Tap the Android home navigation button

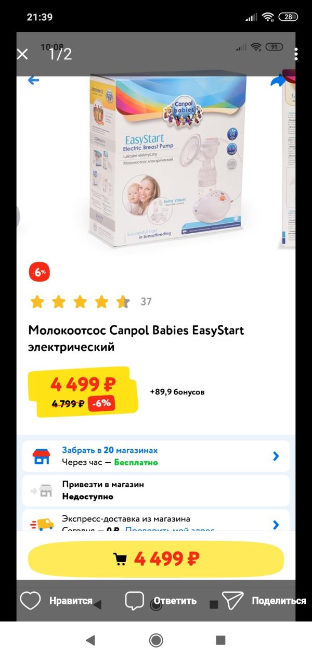156,640
